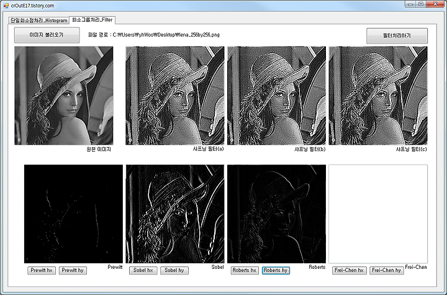Click the 샤프닝 필터(b) label
The image size is (447, 295).
310,149
